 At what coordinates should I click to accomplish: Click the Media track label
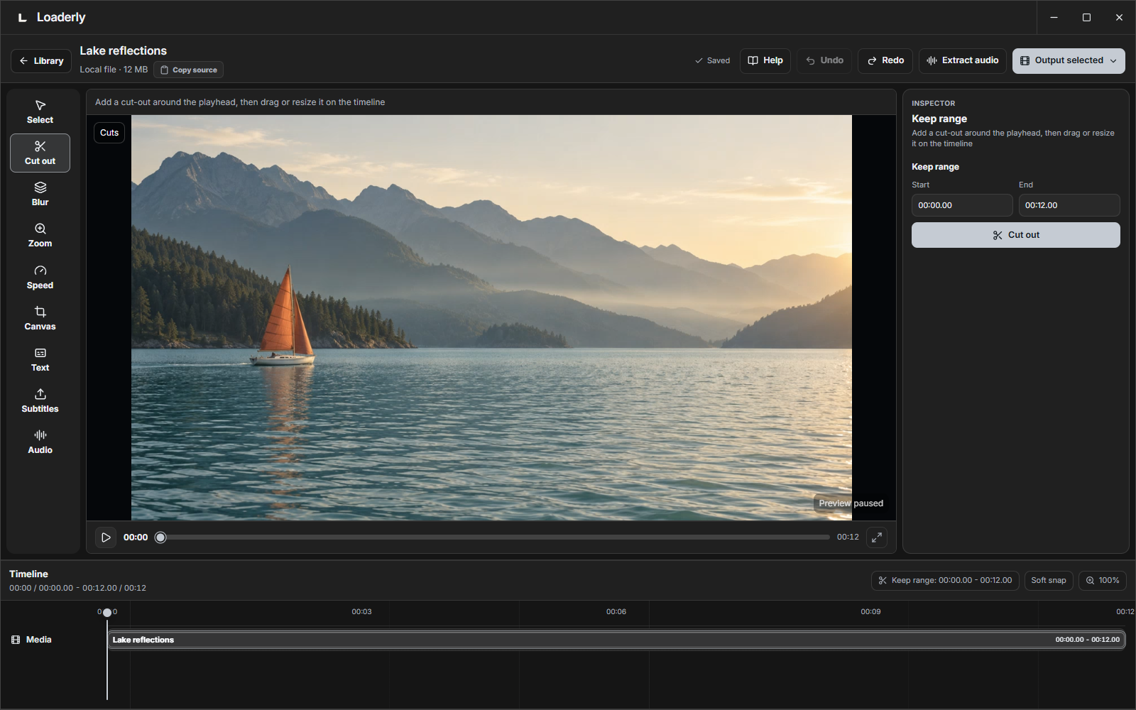(x=32, y=640)
